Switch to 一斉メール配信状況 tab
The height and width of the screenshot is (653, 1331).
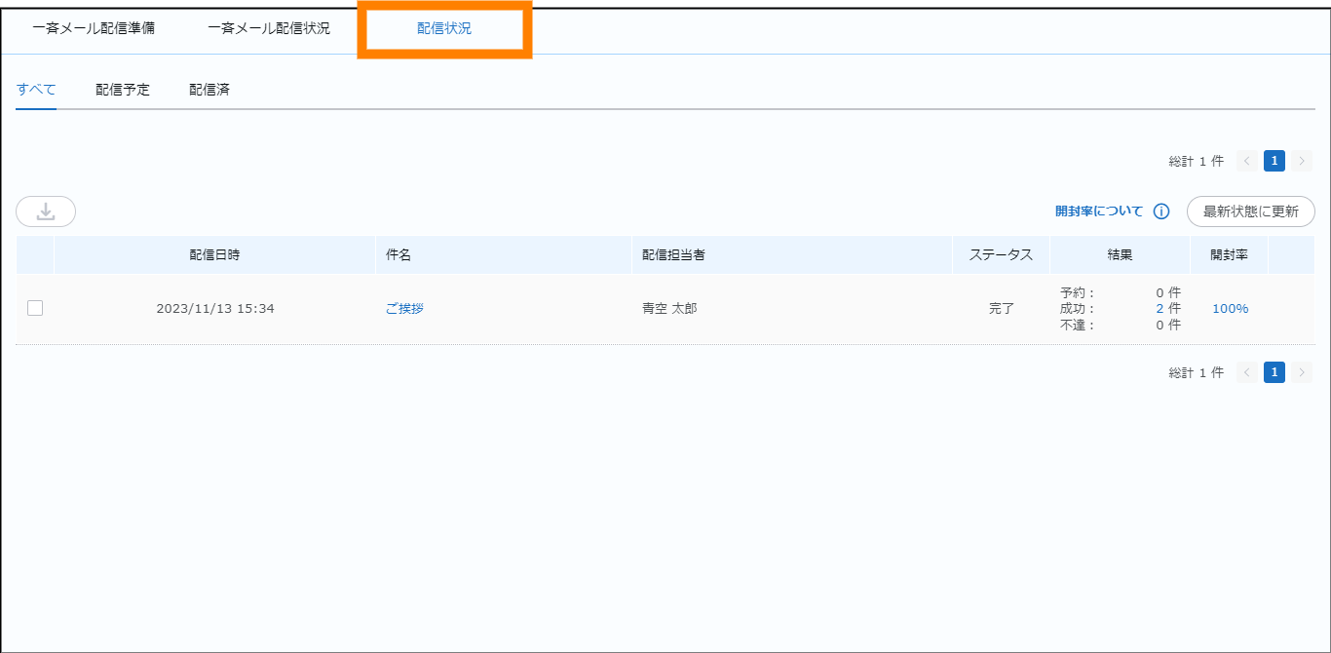pyautogui.click(x=269, y=28)
